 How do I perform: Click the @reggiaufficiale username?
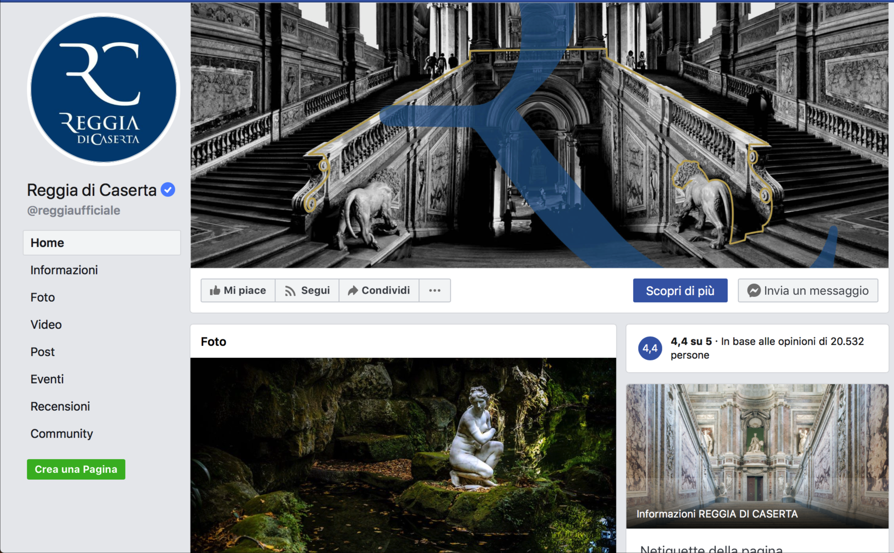[x=74, y=210]
